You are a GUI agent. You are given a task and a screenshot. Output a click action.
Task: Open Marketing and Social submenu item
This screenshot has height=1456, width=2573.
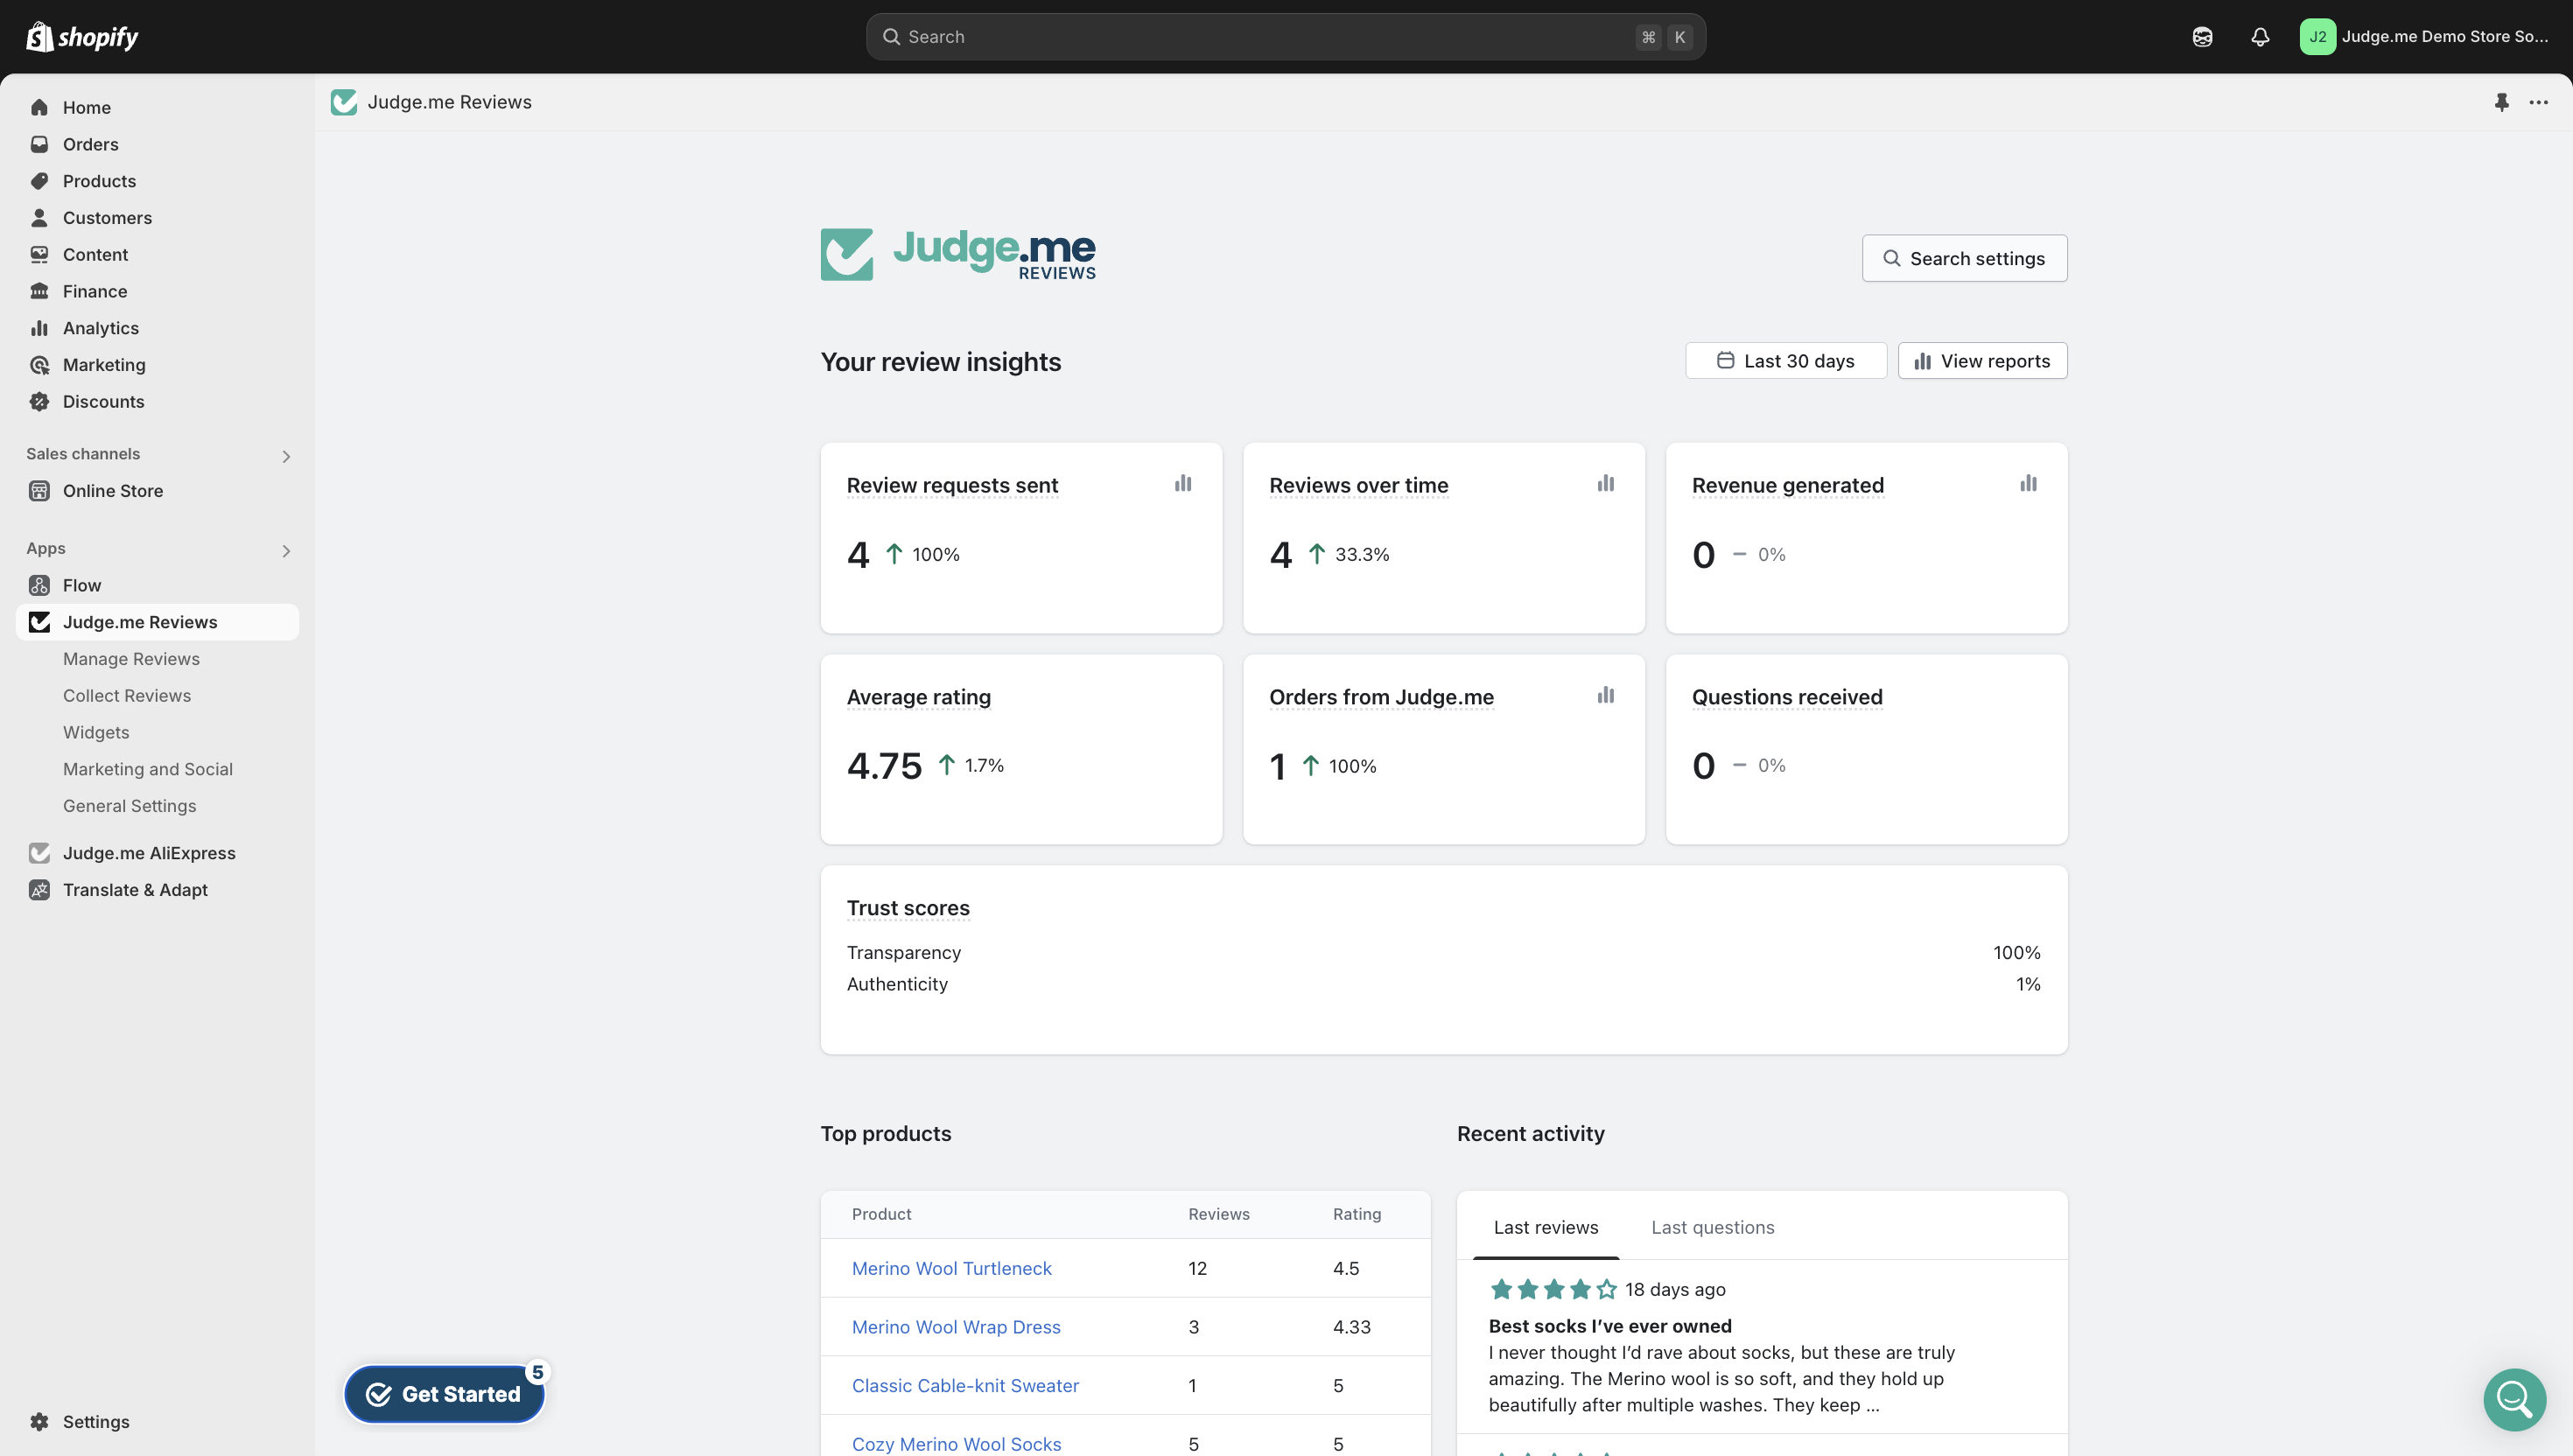(x=148, y=769)
